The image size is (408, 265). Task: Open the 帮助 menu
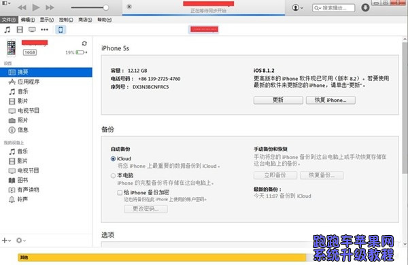pos(104,20)
